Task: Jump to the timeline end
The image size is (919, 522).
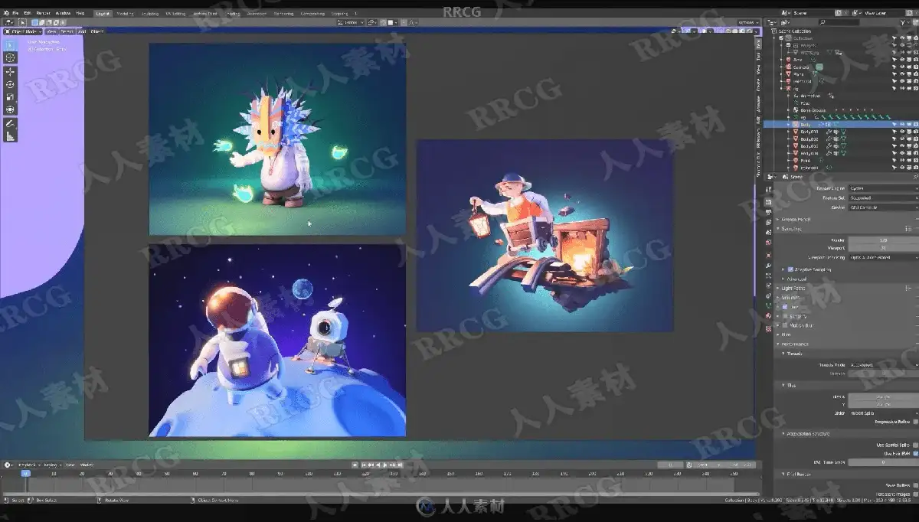Action: coord(400,465)
